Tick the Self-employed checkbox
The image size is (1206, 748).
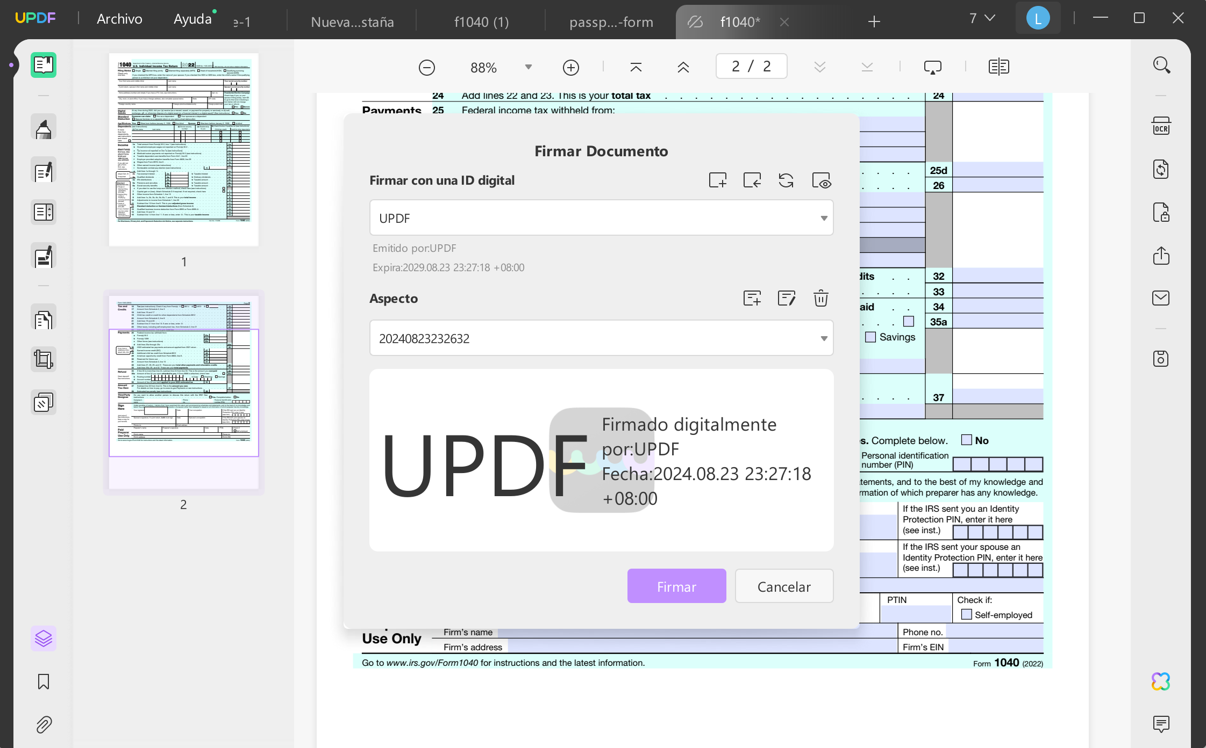966,614
